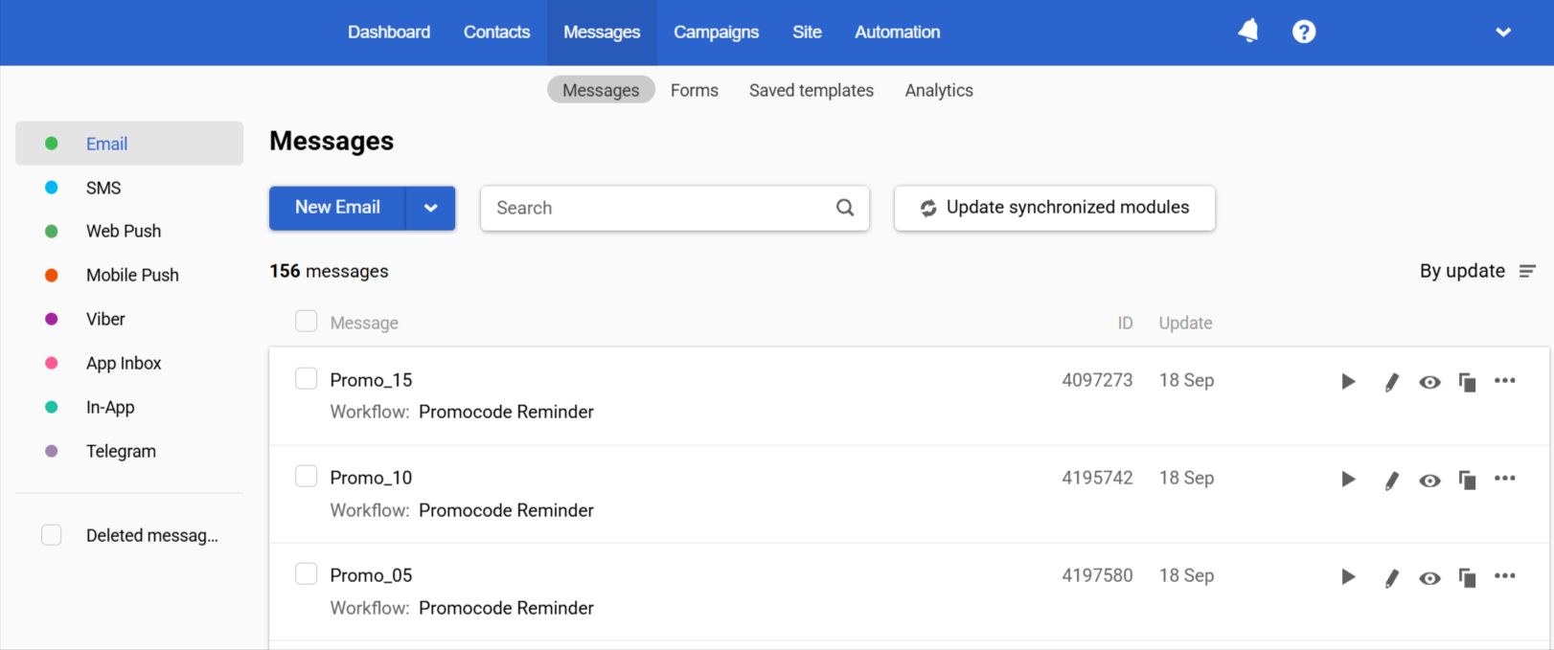
Task: Click the sort lines icon beside By update
Action: 1528,272
